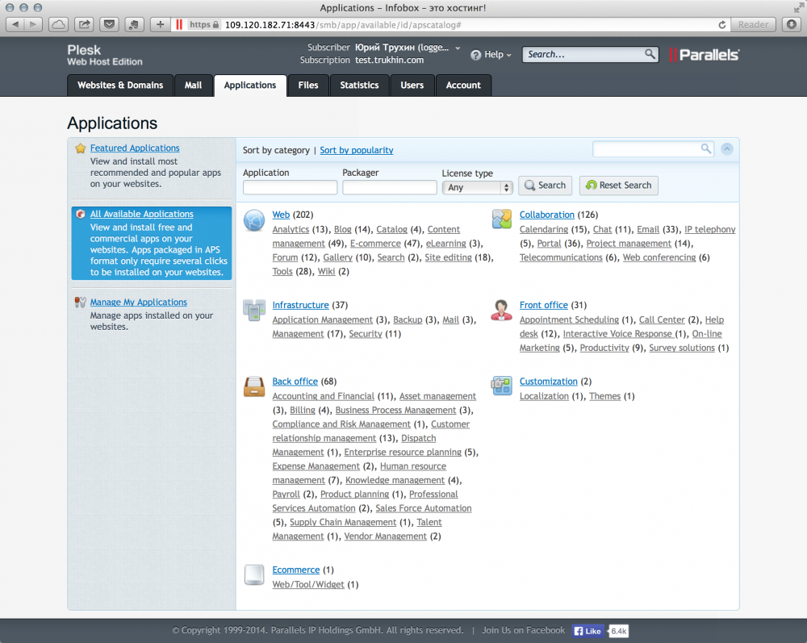
Task: Click the Ecommerce category icon
Action: [254, 574]
